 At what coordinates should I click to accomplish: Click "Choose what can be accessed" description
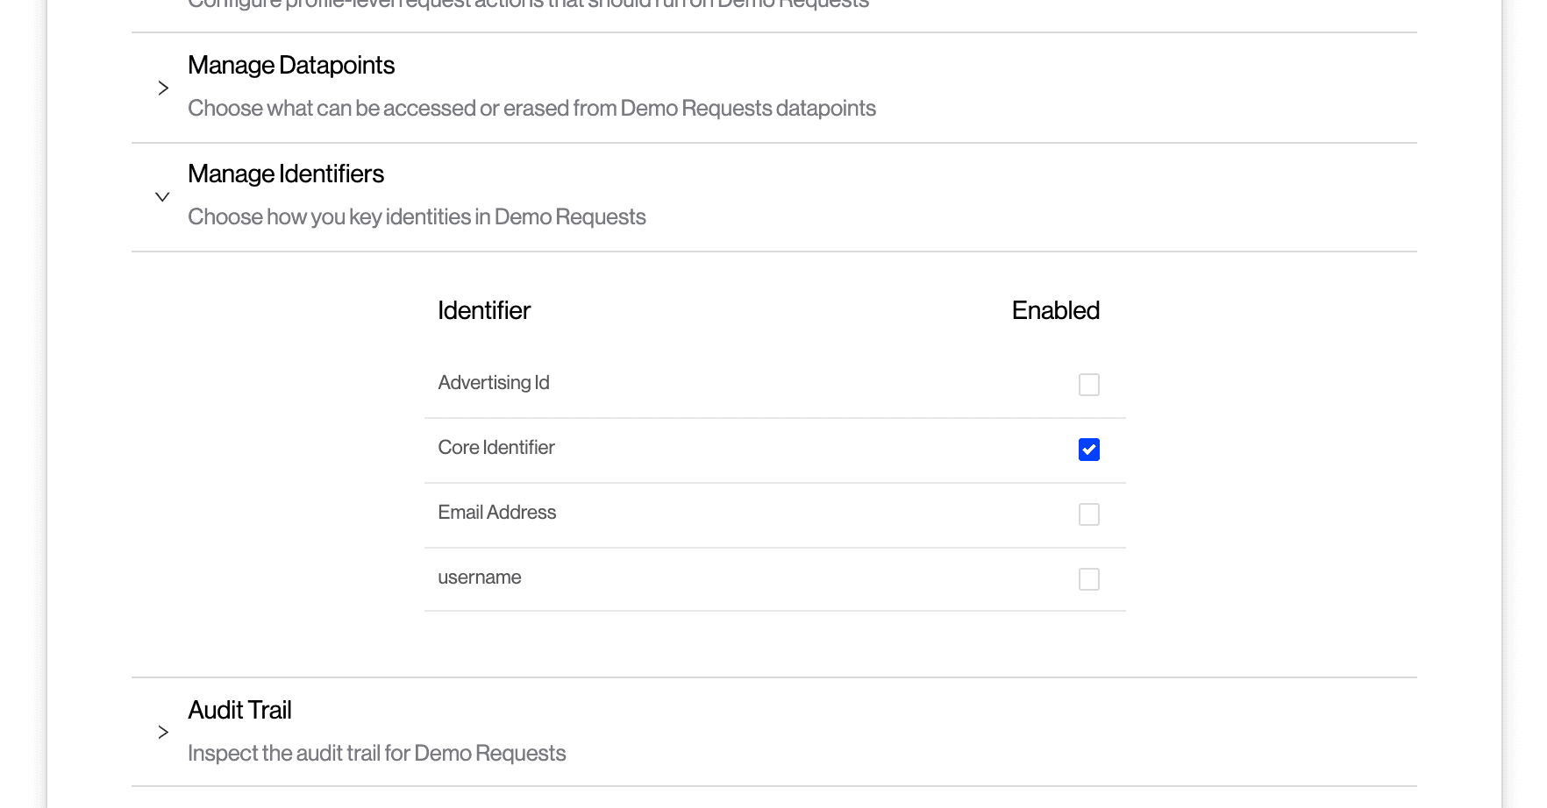pos(531,109)
